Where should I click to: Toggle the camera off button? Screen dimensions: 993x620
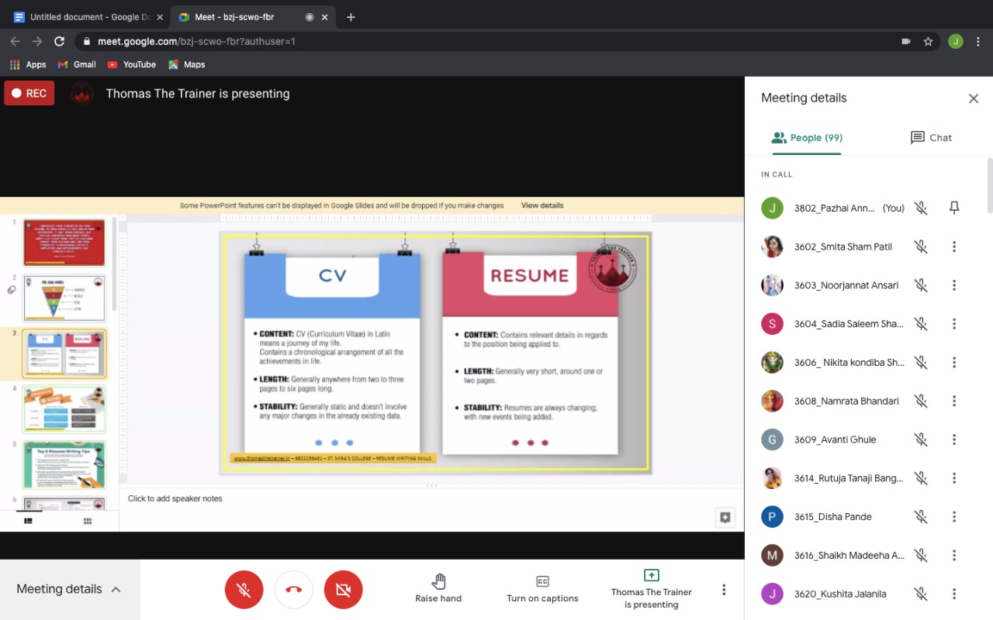[343, 590]
